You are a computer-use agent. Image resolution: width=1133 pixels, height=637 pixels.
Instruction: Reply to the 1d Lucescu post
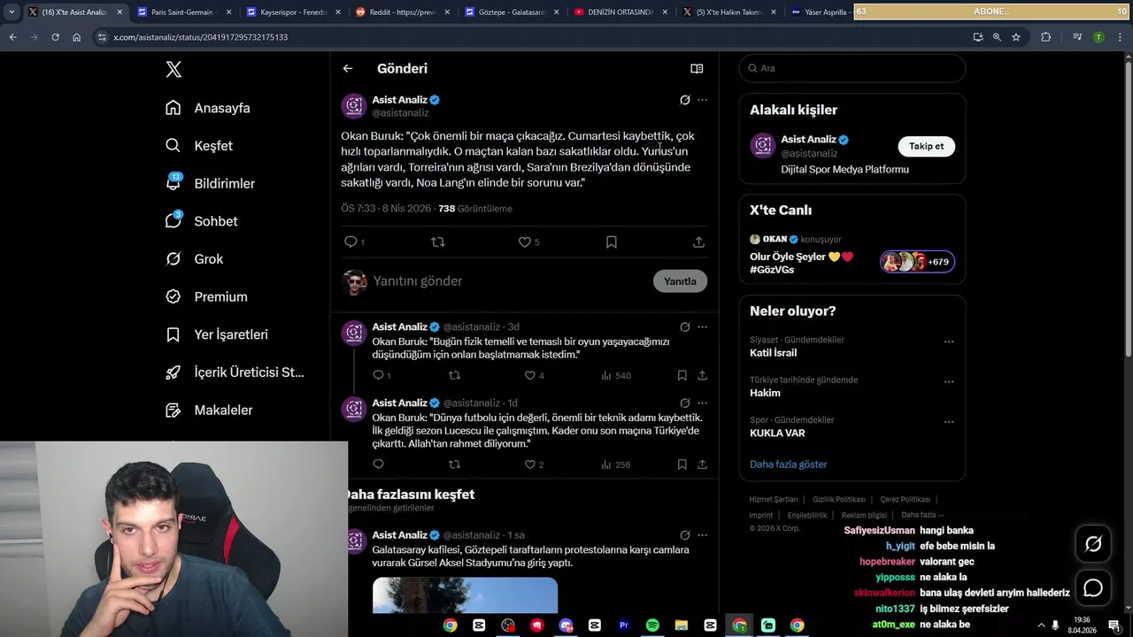pos(378,464)
